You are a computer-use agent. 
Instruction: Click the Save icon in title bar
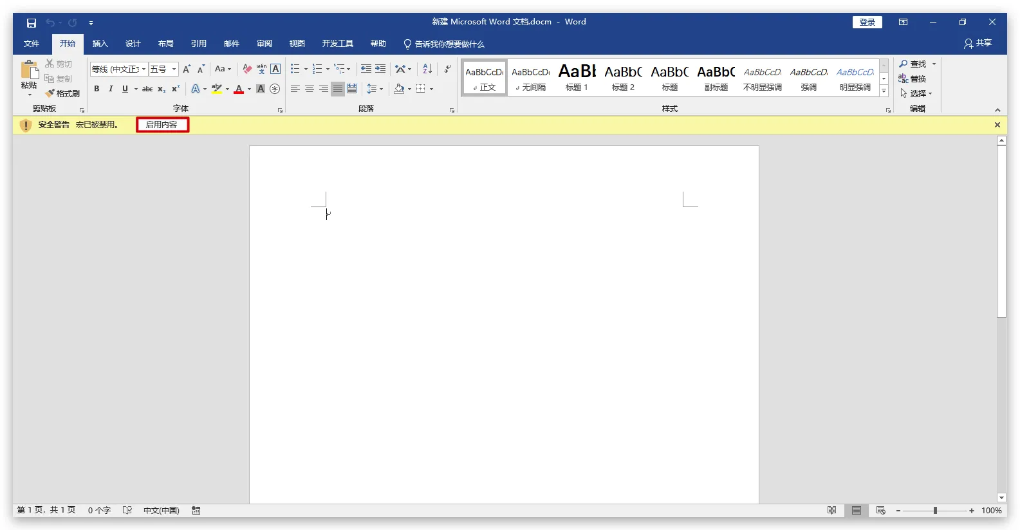click(x=31, y=23)
